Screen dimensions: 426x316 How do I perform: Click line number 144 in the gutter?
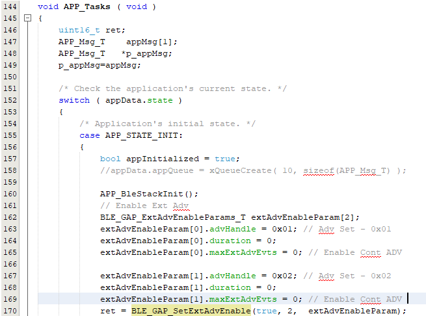(x=10, y=7)
